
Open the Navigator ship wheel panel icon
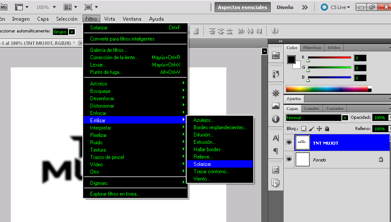coord(276,93)
